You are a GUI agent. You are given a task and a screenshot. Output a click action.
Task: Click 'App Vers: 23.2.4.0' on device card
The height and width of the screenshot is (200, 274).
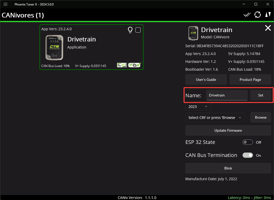(x=56, y=29)
